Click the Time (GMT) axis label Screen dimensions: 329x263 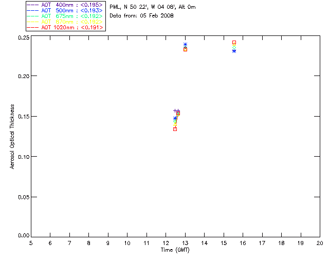pyautogui.click(x=175, y=250)
